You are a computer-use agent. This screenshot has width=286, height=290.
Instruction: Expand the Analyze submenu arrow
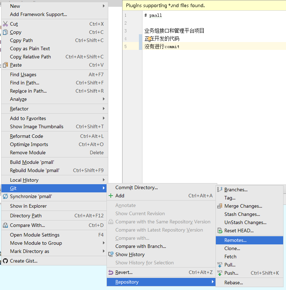[x=104, y=99]
